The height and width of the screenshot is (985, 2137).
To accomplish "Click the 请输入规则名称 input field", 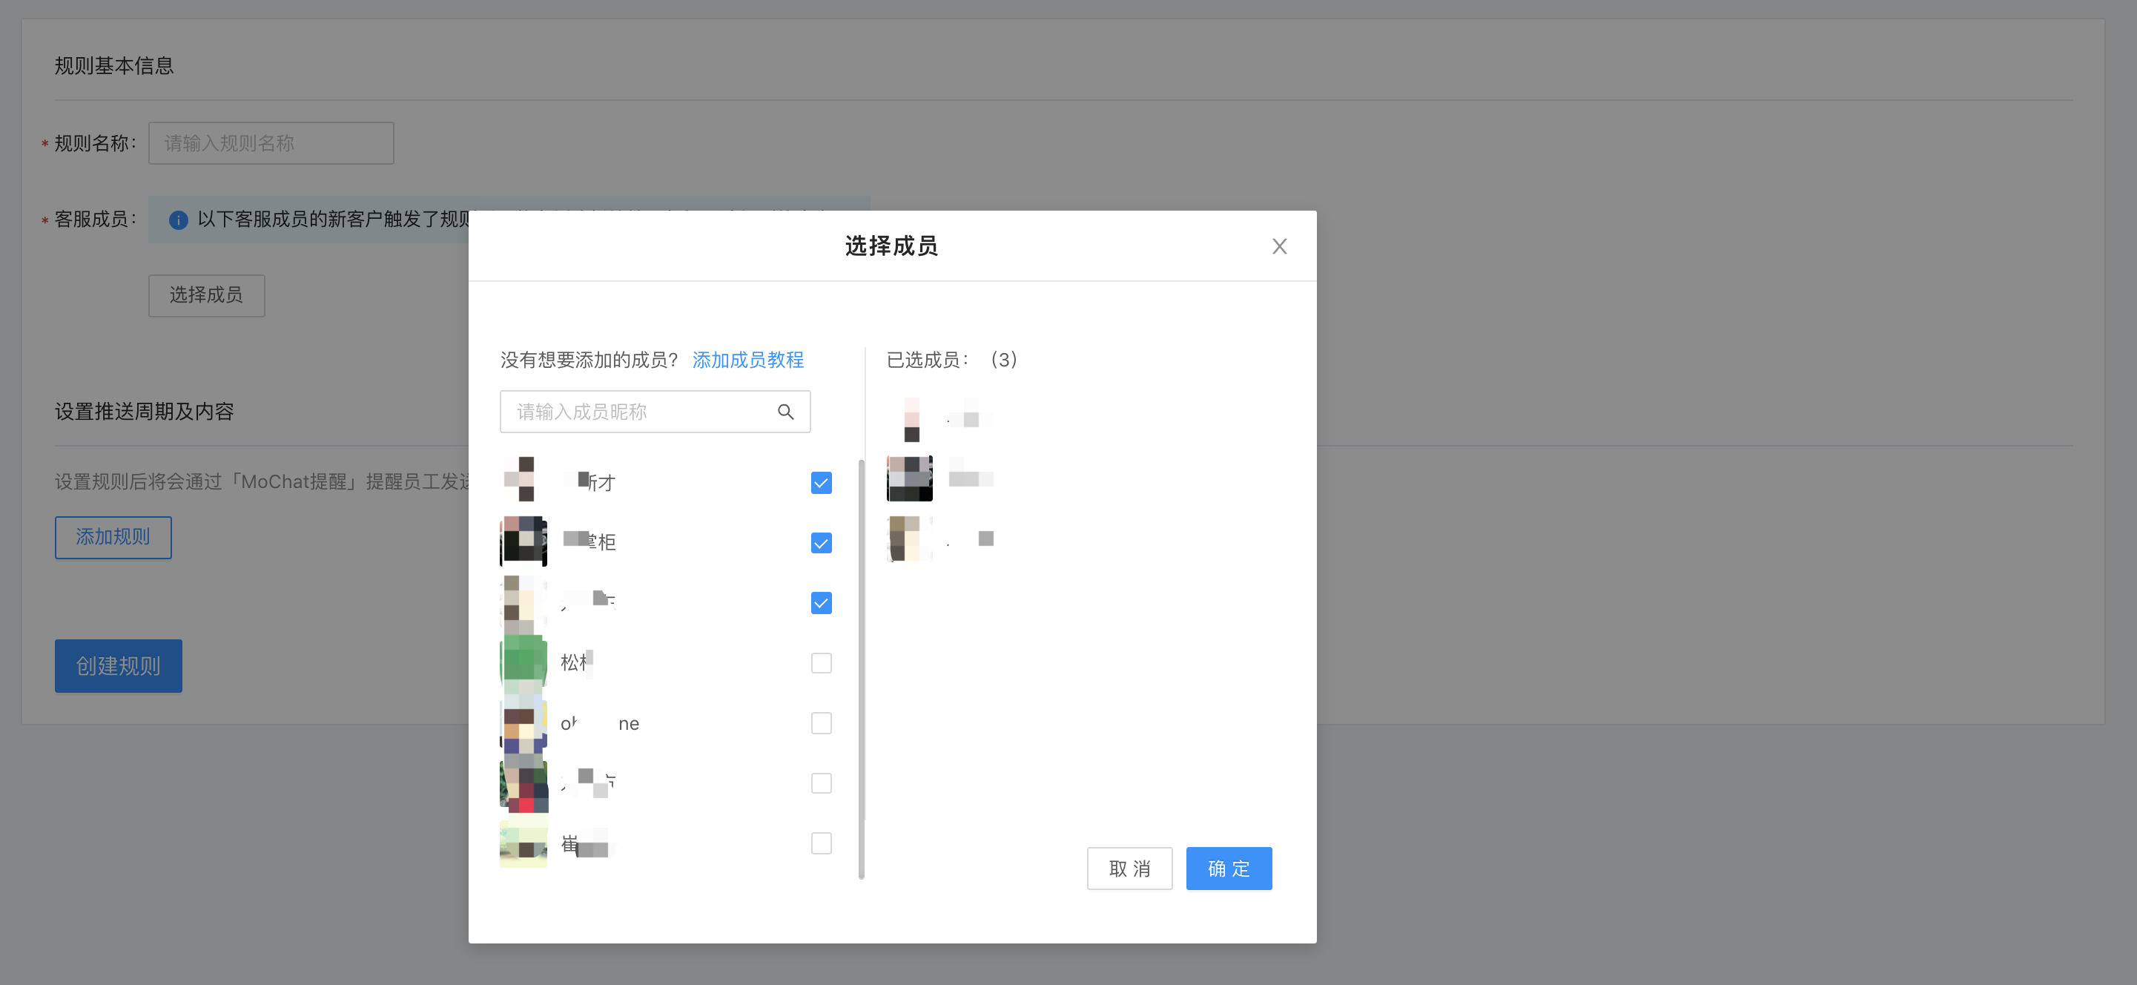I will (271, 144).
